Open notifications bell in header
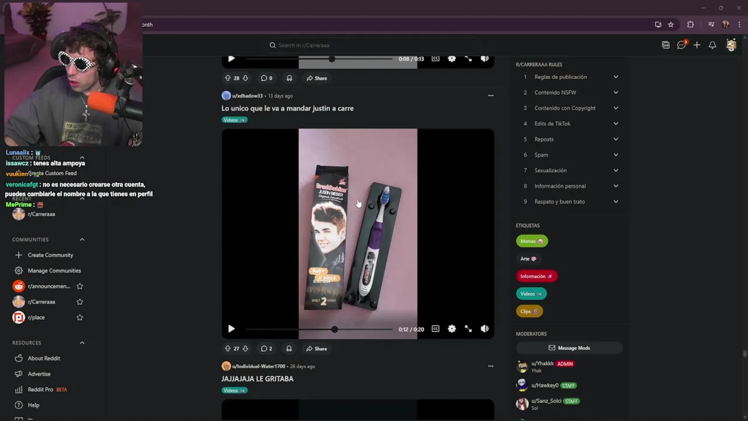Viewport: 748px width, 421px height. click(x=712, y=45)
